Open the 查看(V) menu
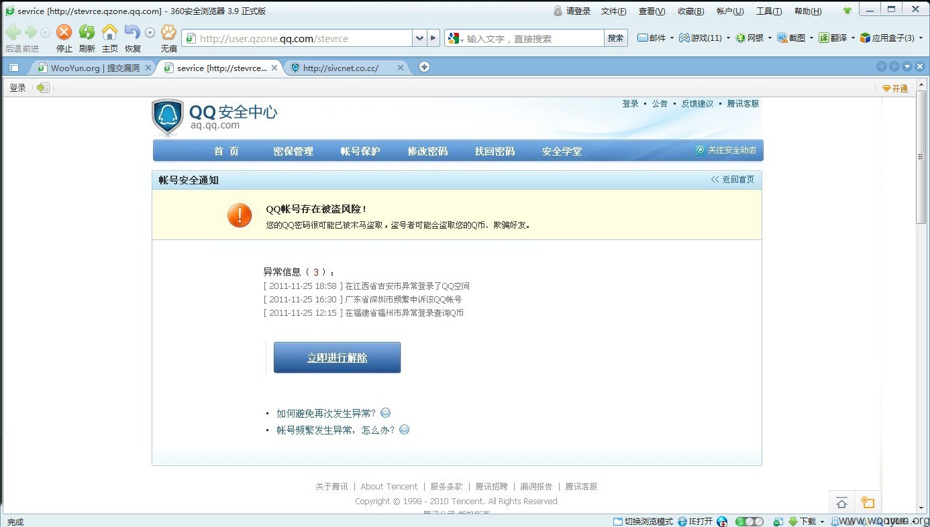This screenshot has width=930, height=527. pyautogui.click(x=652, y=11)
